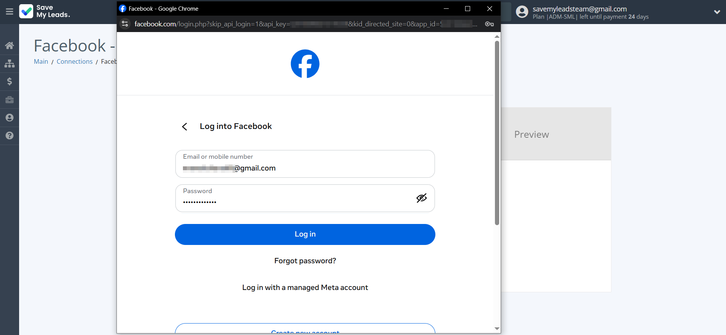This screenshot has height=335, width=726.
Task: Click the blue Log in button
Action: coord(305,234)
